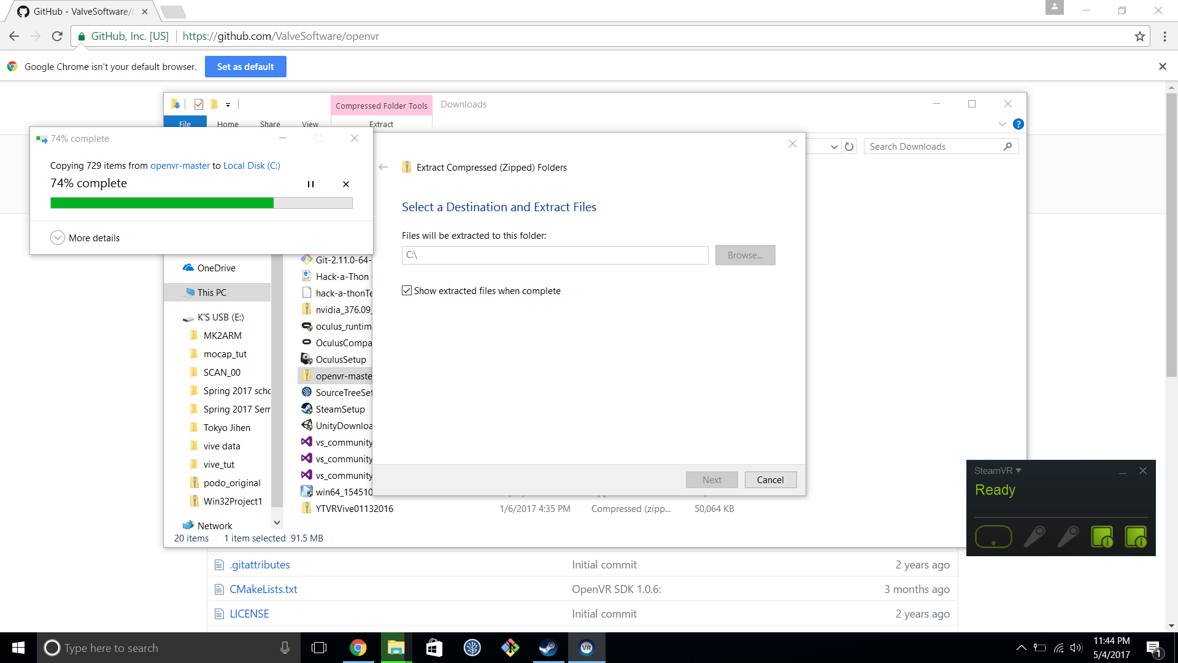The height and width of the screenshot is (663, 1178).
Task: Expand the Explorer ribbon chevron
Action: pos(1002,124)
